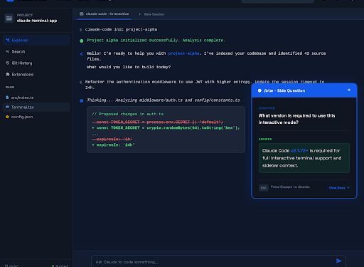Image resolution: width=364 pixels, height=267 pixels.
Task: Open Extensions in the sidebar
Action: click(36, 74)
